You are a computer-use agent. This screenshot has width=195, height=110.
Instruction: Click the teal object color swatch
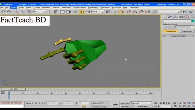coord(193,21)
